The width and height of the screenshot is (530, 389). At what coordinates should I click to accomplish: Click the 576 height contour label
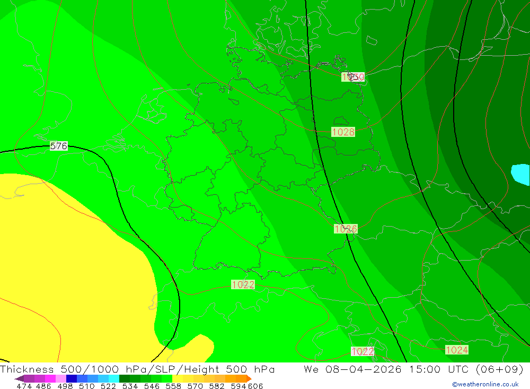[59, 146]
